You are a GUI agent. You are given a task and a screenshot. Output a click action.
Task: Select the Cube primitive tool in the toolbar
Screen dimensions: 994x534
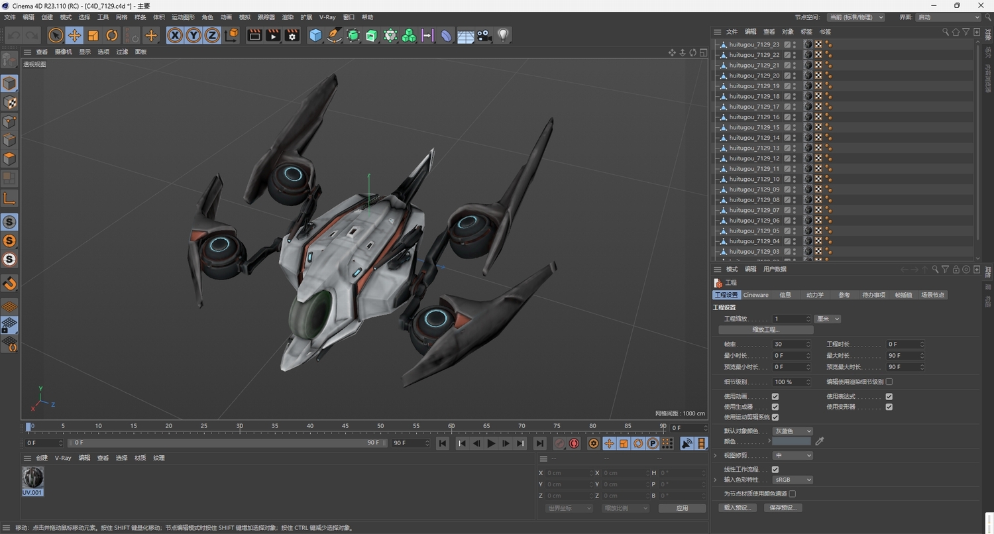[315, 36]
